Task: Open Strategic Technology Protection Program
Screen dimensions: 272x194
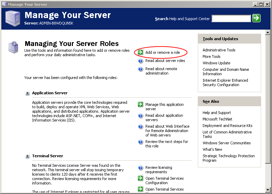Action: pos(229,158)
